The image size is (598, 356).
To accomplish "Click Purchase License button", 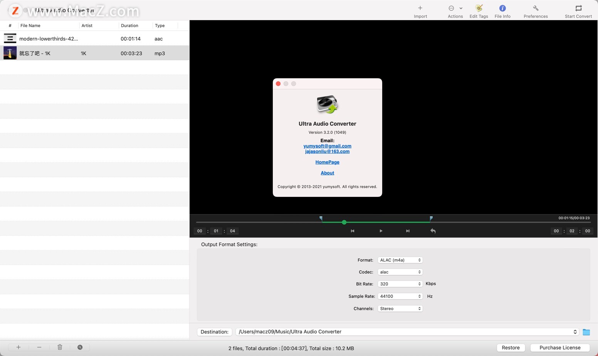I will [560, 348].
